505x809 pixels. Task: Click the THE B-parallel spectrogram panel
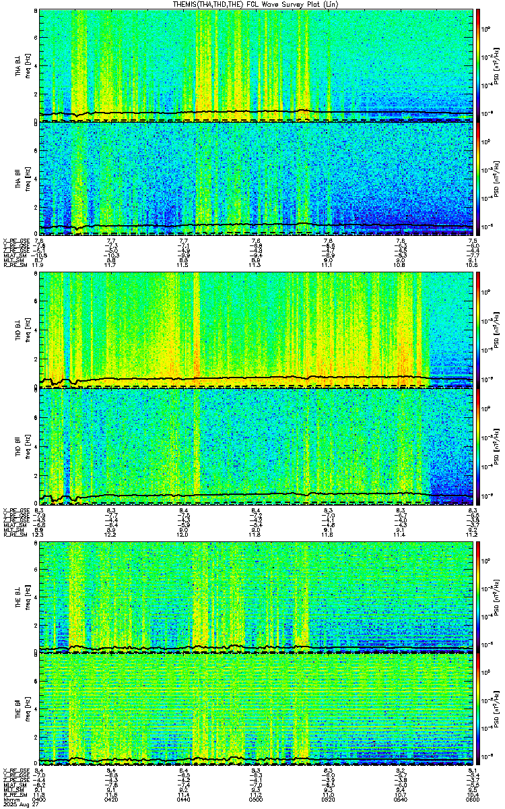256,710
